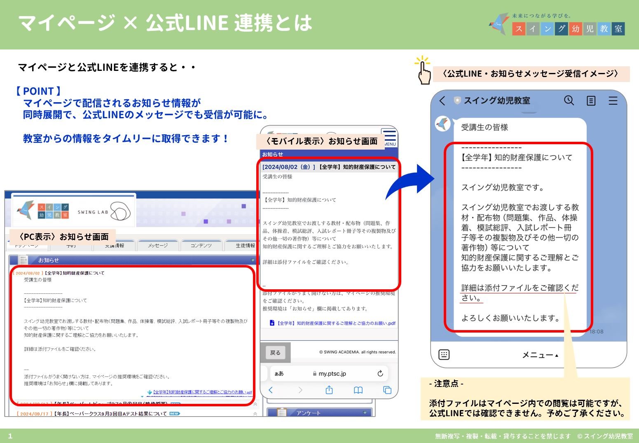The height and width of the screenshot is (443, 639).
Task: Open the mobile PDF attachment link
Action: pos(336,323)
